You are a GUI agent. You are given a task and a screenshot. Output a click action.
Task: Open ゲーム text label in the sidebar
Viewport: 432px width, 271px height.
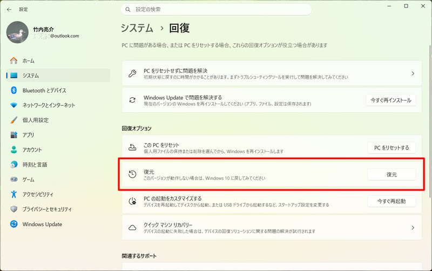29,180
